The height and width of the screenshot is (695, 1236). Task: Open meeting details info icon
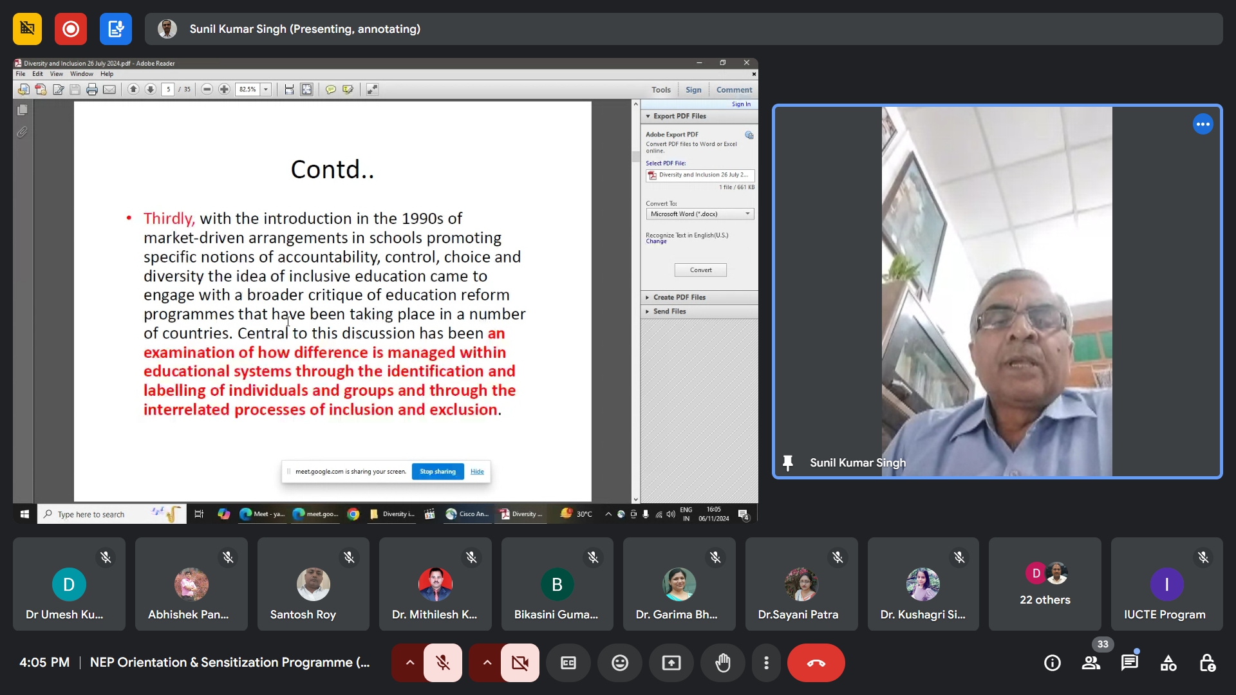[1052, 663]
